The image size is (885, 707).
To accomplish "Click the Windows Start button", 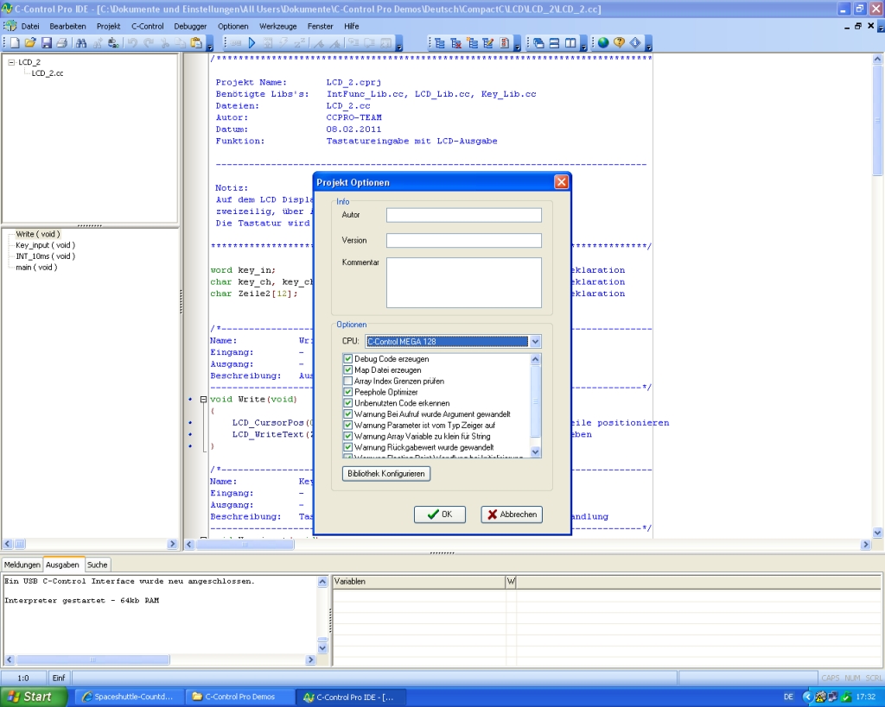I will (34, 697).
